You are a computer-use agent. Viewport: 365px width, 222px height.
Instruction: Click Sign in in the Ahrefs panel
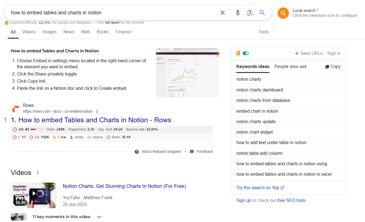point(334,53)
